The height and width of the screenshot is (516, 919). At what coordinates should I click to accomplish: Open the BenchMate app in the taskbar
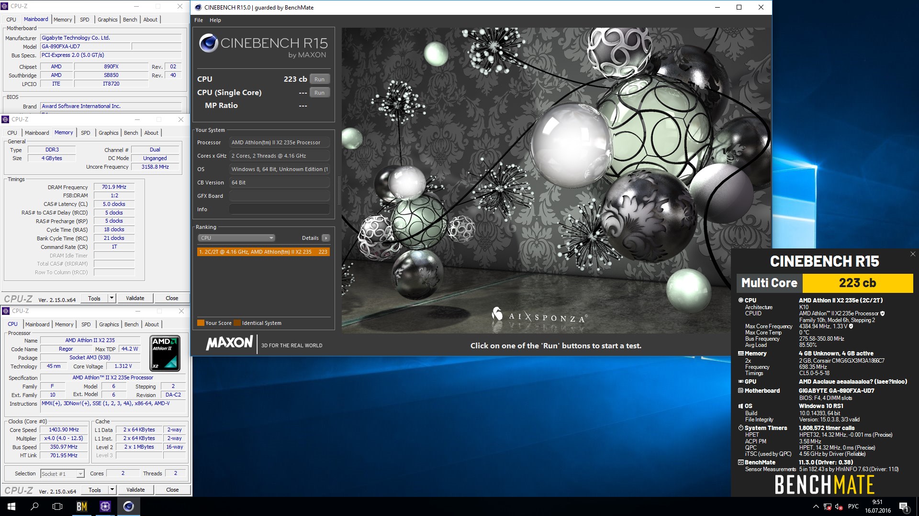point(82,506)
